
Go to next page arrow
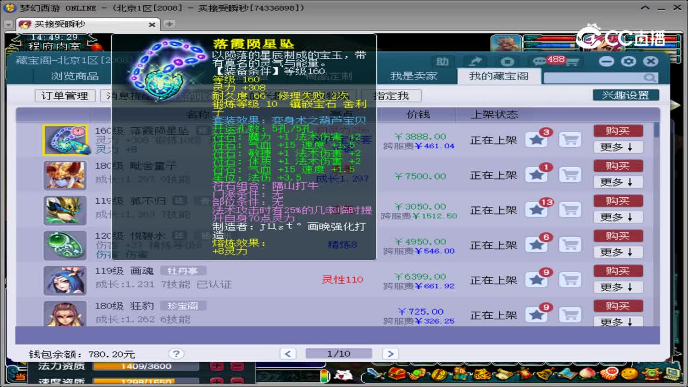[x=390, y=354]
